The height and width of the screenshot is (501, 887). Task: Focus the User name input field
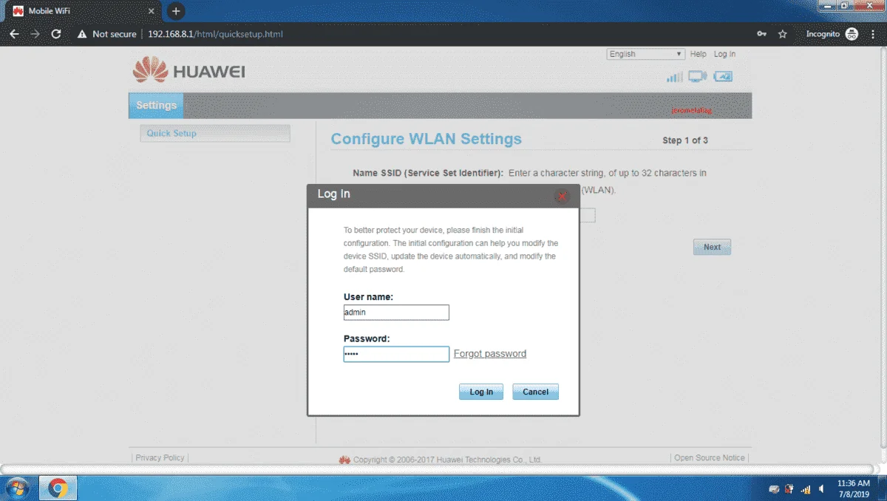(x=396, y=313)
